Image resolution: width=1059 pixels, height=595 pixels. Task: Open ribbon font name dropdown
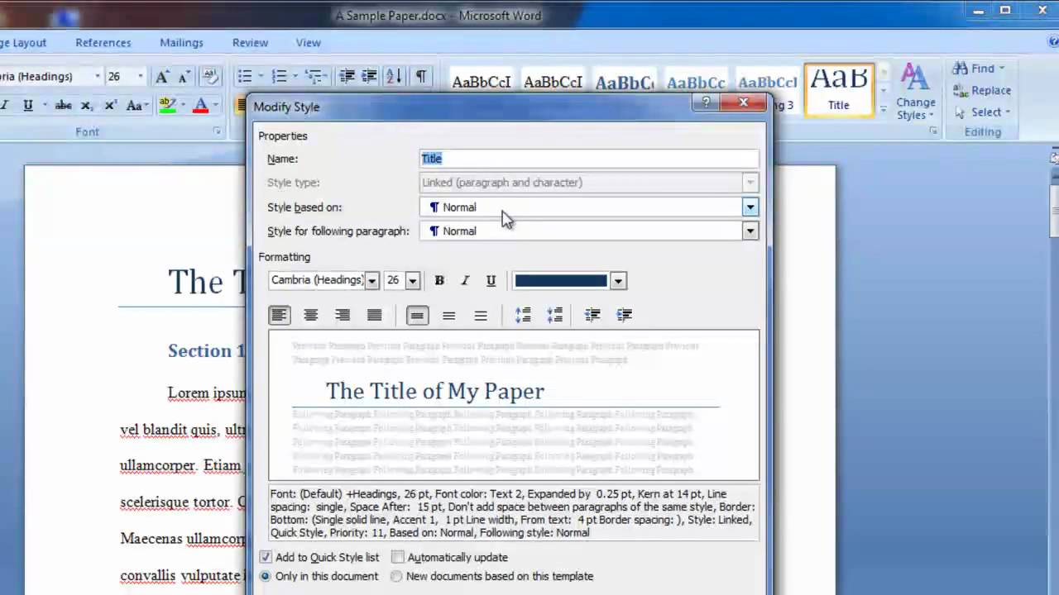click(97, 76)
